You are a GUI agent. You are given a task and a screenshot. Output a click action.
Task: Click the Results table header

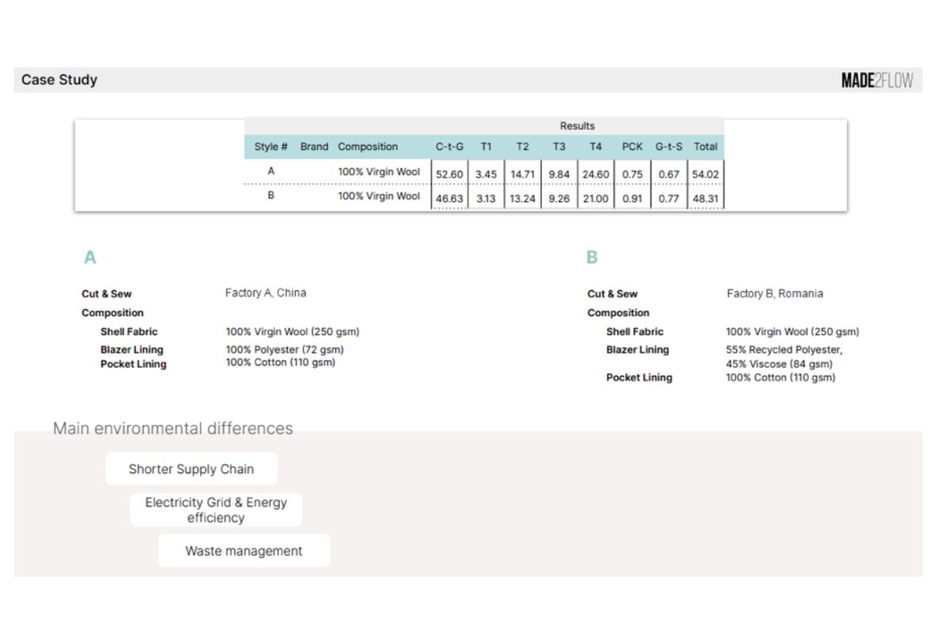[x=577, y=126]
